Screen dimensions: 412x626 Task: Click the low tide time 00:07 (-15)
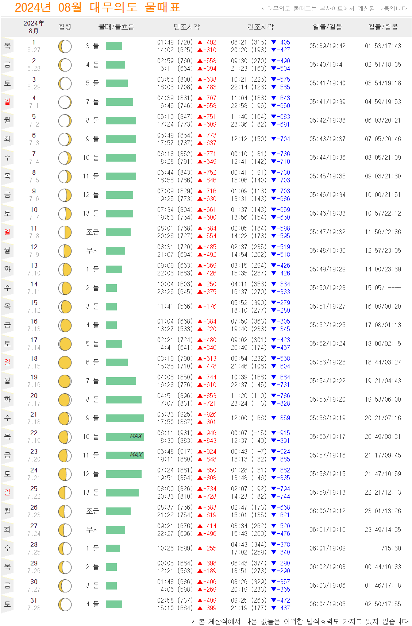[x=249, y=433]
